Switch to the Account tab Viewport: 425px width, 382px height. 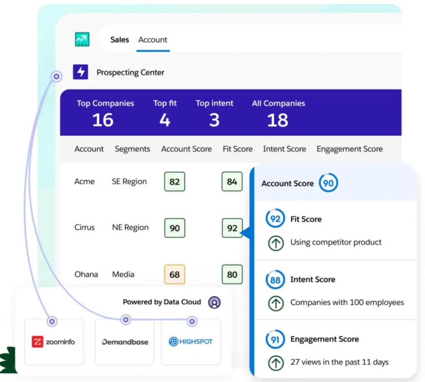pyautogui.click(x=152, y=39)
